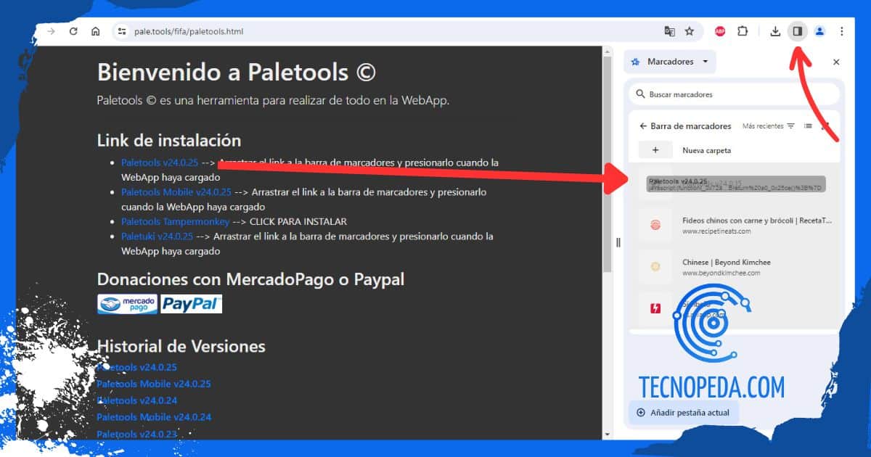
Task: Open the AdBlock Plus extension
Action: pos(720,31)
